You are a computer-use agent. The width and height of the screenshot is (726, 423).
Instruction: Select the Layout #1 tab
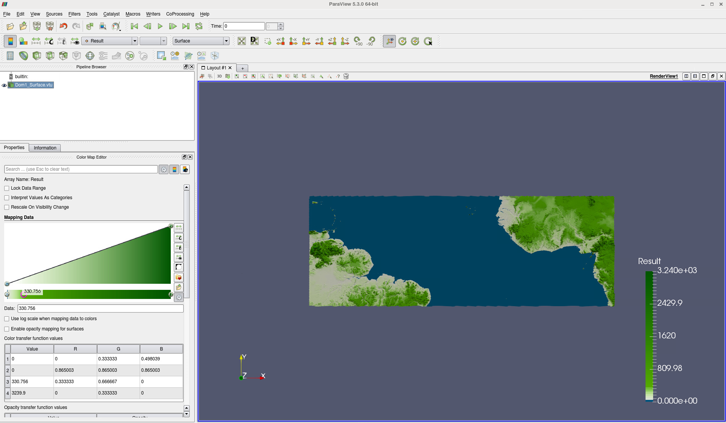click(216, 68)
